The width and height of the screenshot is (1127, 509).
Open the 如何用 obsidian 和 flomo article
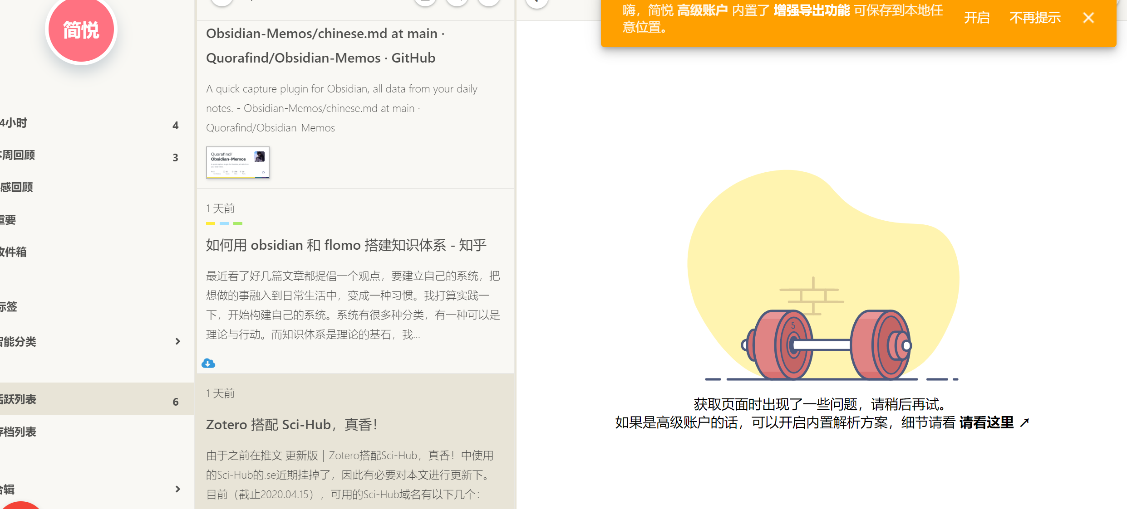(x=346, y=245)
